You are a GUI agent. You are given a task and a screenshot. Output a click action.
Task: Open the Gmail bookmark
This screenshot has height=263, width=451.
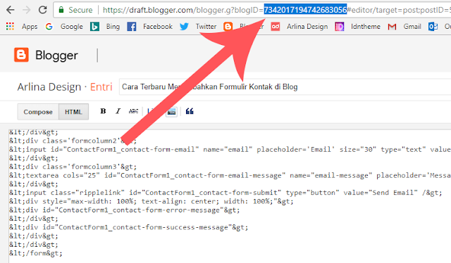coord(404,27)
